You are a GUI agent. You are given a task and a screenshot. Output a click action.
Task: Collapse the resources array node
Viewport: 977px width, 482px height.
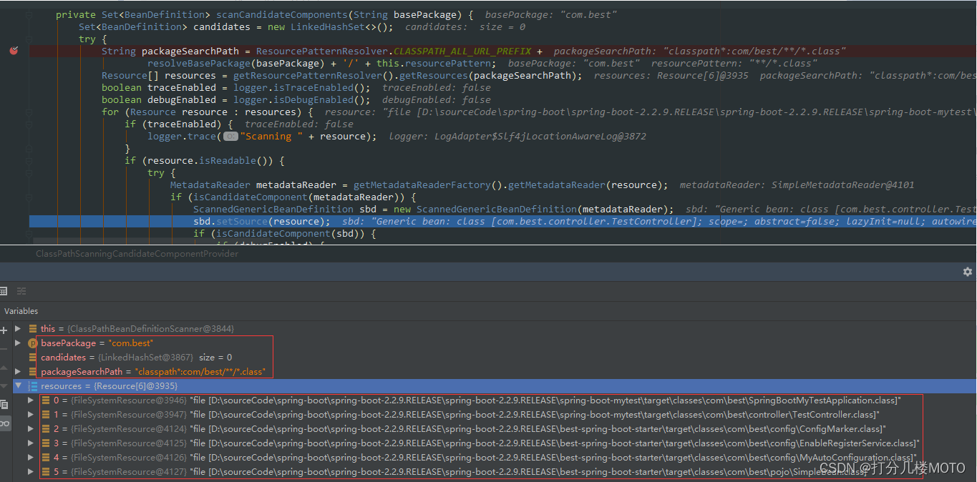19,386
